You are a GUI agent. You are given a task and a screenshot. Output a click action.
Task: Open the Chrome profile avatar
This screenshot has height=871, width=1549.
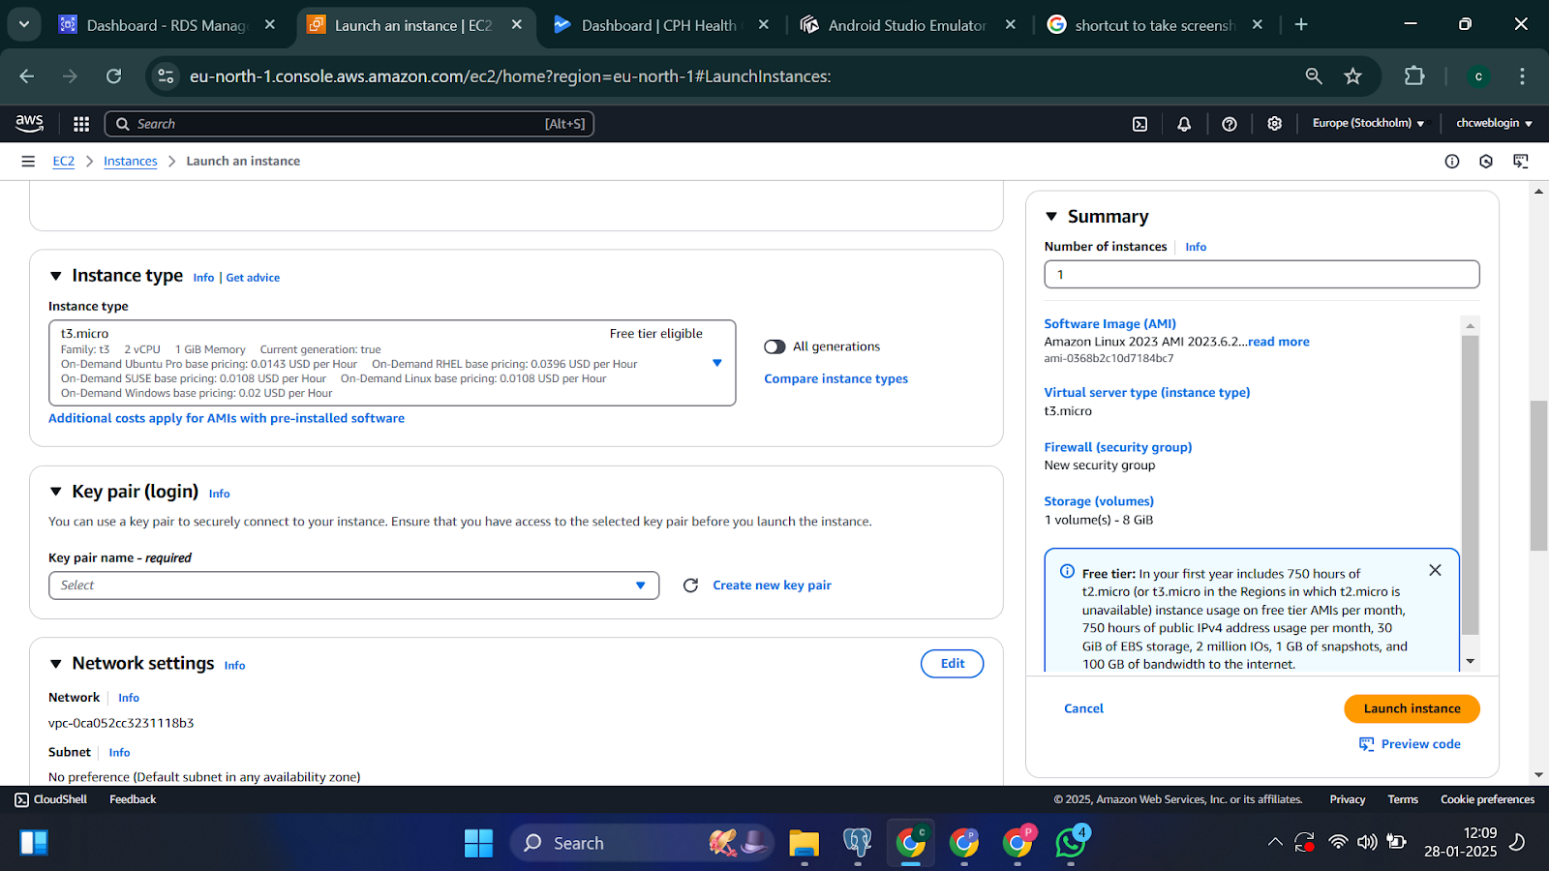[1478, 76]
